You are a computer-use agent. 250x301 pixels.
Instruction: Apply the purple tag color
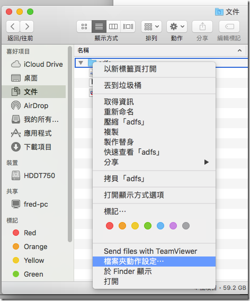pos(173,226)
